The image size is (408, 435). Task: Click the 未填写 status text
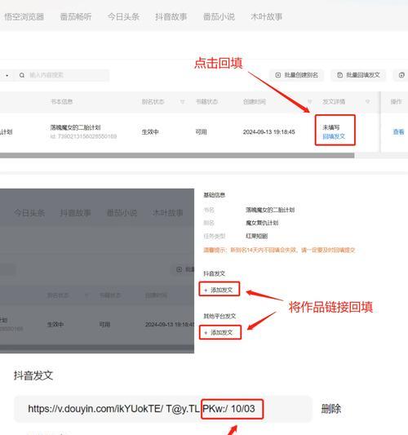click(x=331, y=127)
